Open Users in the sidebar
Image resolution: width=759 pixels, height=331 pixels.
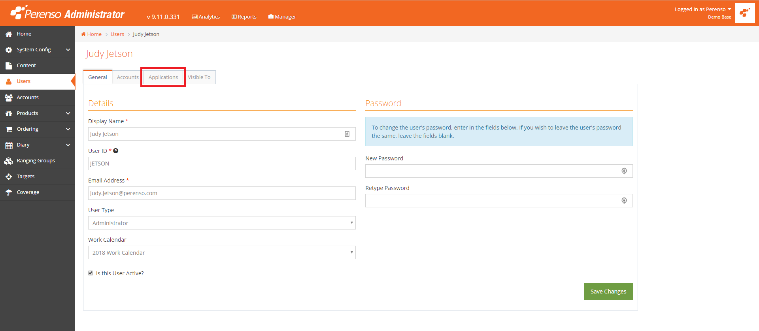(37, 81)
